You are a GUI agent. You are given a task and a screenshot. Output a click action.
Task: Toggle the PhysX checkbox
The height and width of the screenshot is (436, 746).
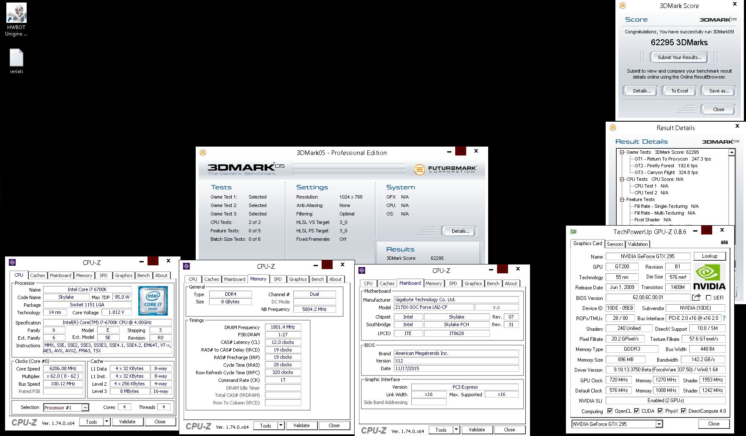pos(660,411)
